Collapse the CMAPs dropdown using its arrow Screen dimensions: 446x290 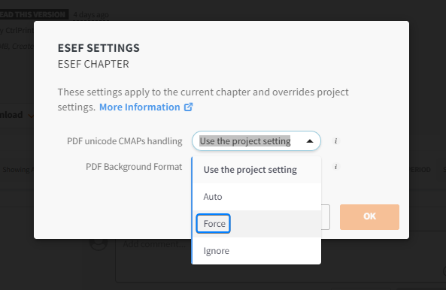pos(310,141)
